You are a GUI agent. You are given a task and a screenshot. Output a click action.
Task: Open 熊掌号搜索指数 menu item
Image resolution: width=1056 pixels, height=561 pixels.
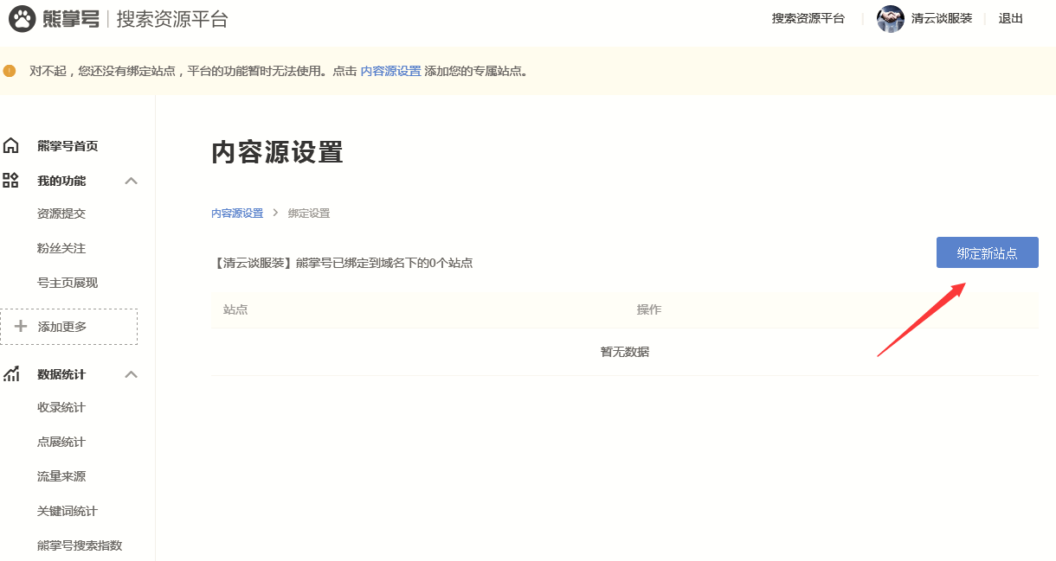coord(80,545)
